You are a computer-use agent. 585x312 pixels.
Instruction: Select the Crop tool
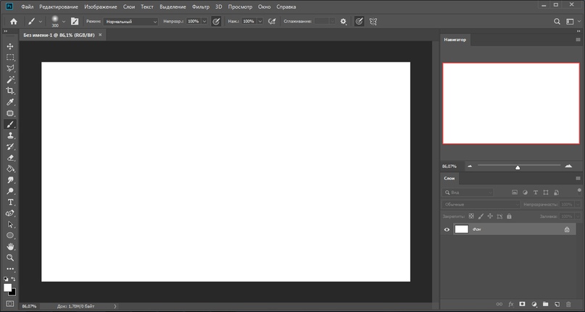(10, 90)
